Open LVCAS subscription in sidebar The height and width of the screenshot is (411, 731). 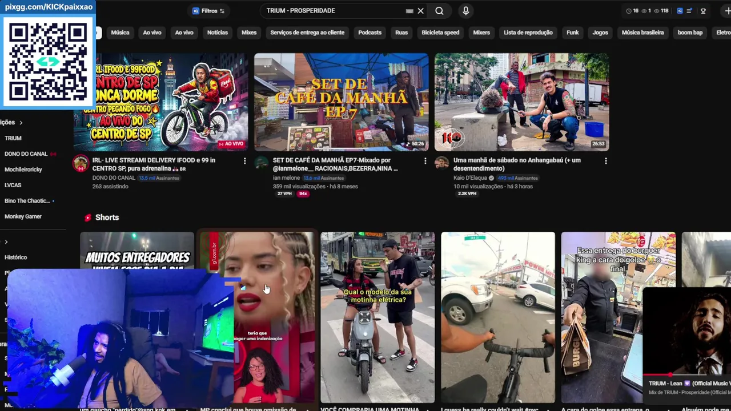coord(13,185)
